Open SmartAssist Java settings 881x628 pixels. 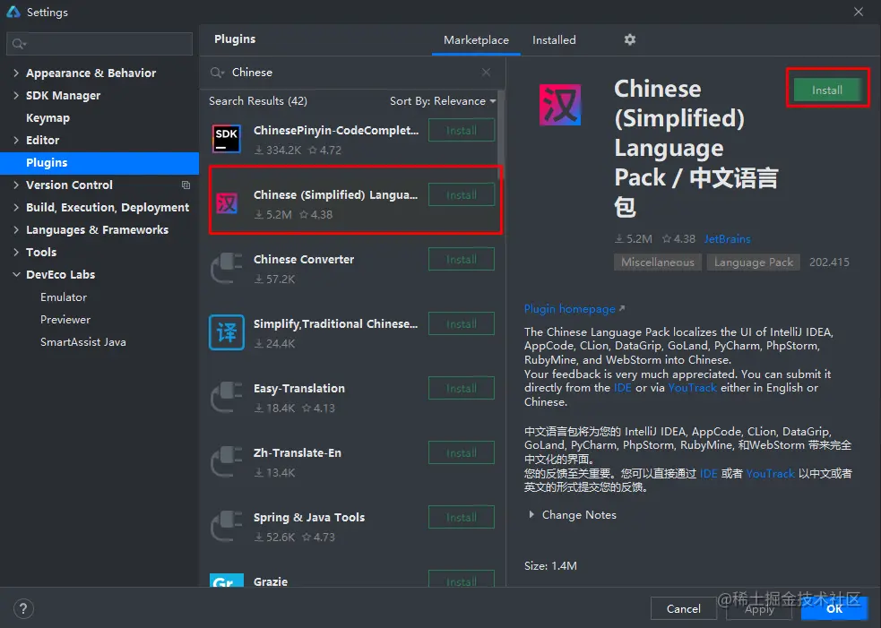83,342
